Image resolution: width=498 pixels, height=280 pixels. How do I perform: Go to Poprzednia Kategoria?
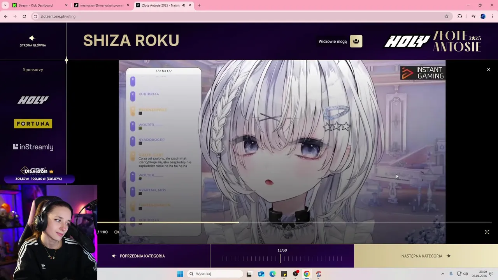click(x=139, y=256)
